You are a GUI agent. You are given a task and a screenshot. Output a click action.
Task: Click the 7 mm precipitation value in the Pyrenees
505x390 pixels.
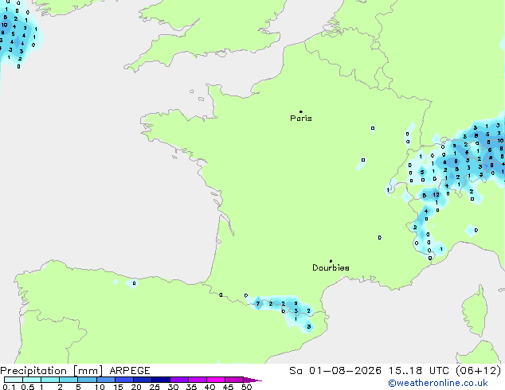258,303
